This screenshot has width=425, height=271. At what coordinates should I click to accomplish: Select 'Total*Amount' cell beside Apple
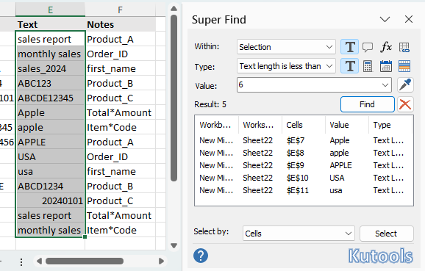click(x=121, y=112)
